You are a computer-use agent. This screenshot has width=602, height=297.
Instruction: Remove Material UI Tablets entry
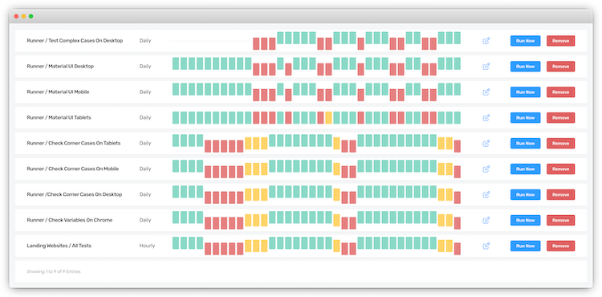pyautogui.click(x=560, y=118)
